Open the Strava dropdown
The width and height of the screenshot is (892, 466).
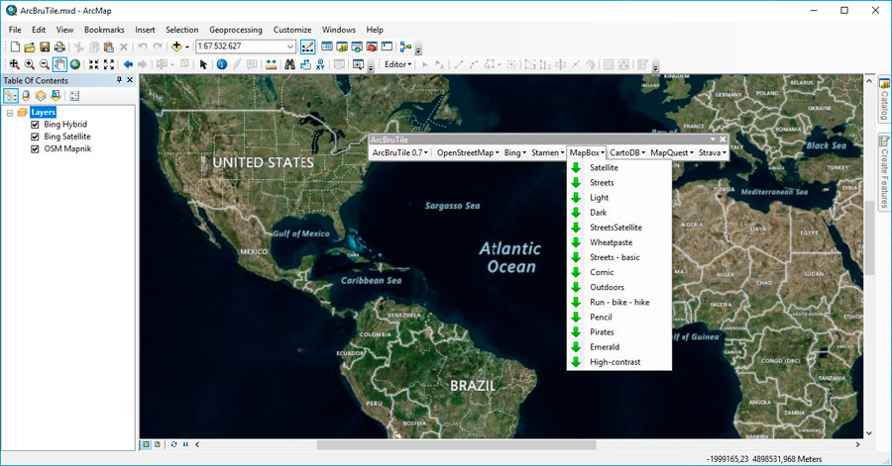point(713,152)
